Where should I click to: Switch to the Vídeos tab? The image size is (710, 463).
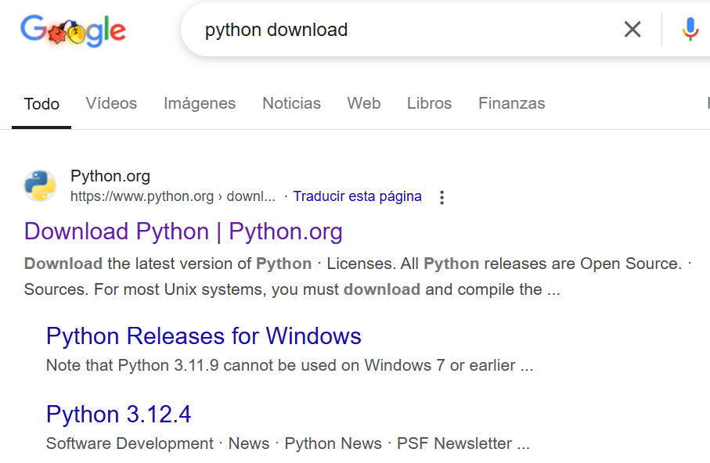tap(111, 104)
